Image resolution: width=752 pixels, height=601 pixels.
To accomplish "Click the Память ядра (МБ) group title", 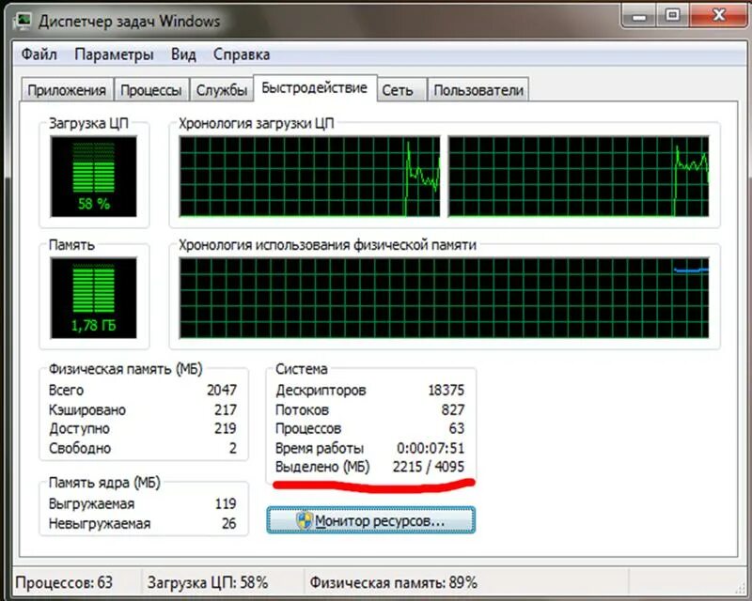I will (104, 482).
